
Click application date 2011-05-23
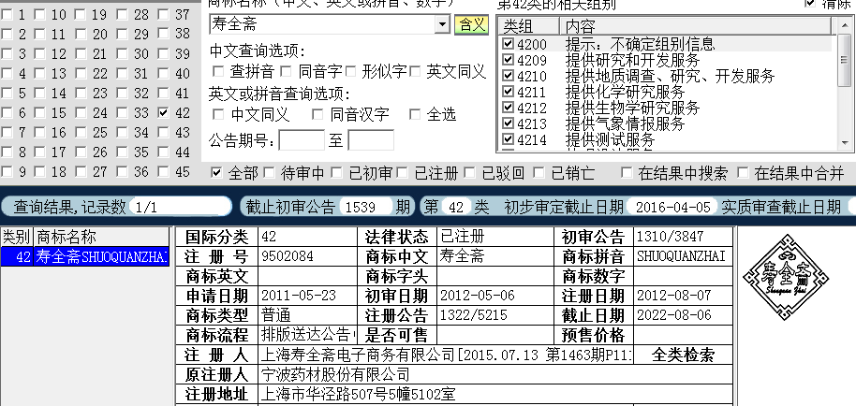[299, 296]
